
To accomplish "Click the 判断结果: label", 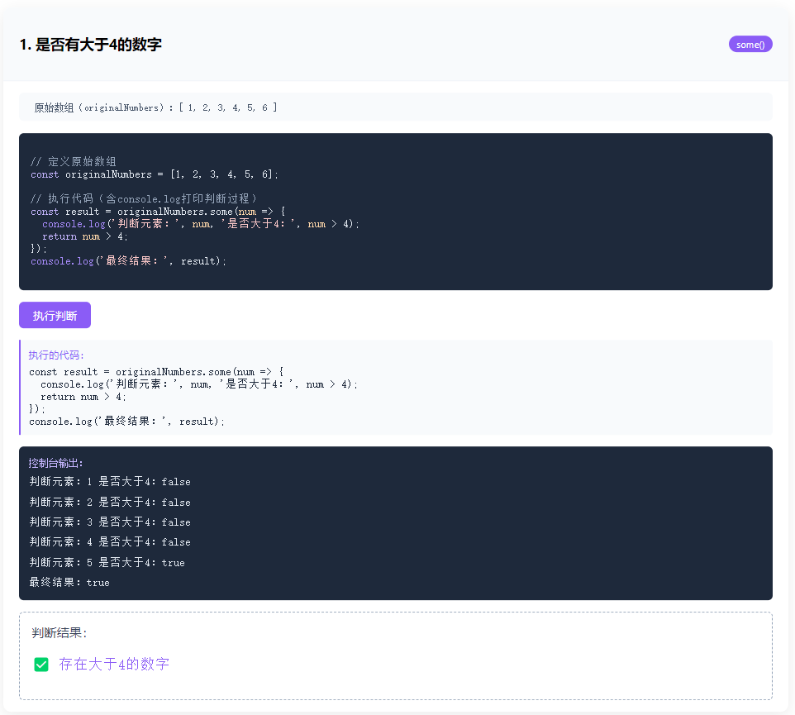I will (60, 633).
